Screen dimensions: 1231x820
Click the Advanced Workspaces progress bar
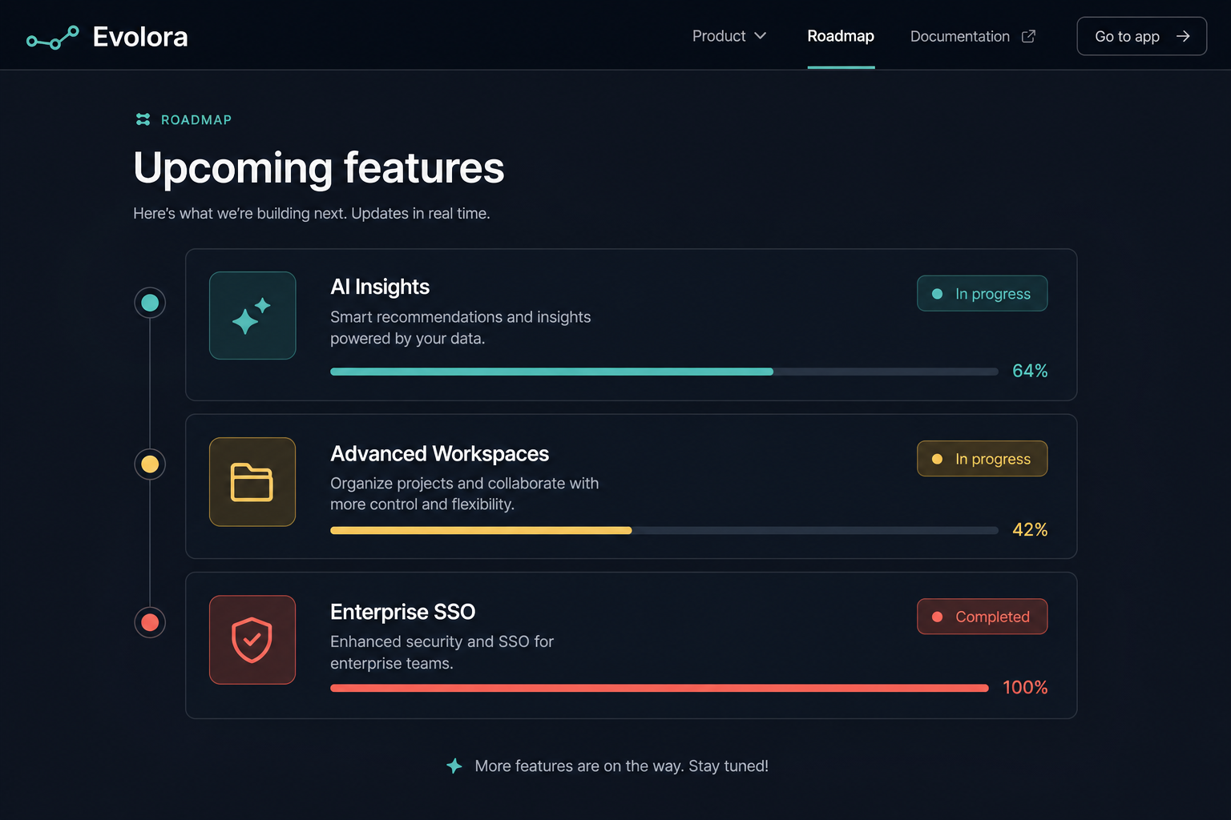[x=664, y=530]
